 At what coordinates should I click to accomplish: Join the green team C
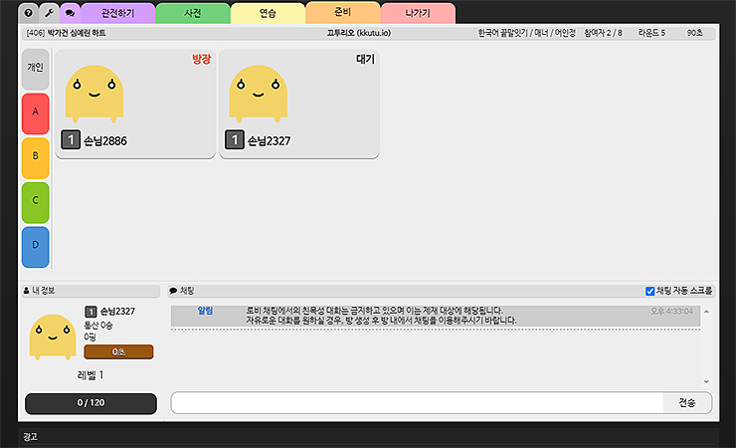pyautogui.click(x=35, y=202)
